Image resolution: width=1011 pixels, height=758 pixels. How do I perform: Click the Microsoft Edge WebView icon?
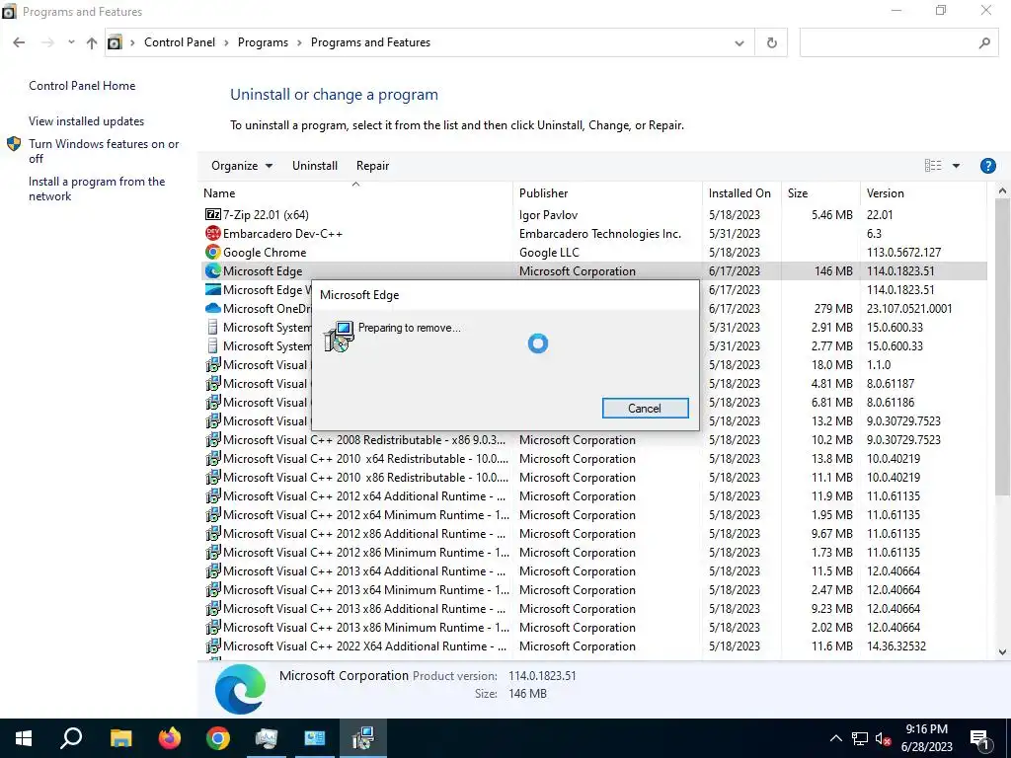point(213,289)
